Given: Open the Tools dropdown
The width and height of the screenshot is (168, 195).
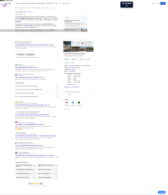Looking at the screenshot, I should click(52, 8).
